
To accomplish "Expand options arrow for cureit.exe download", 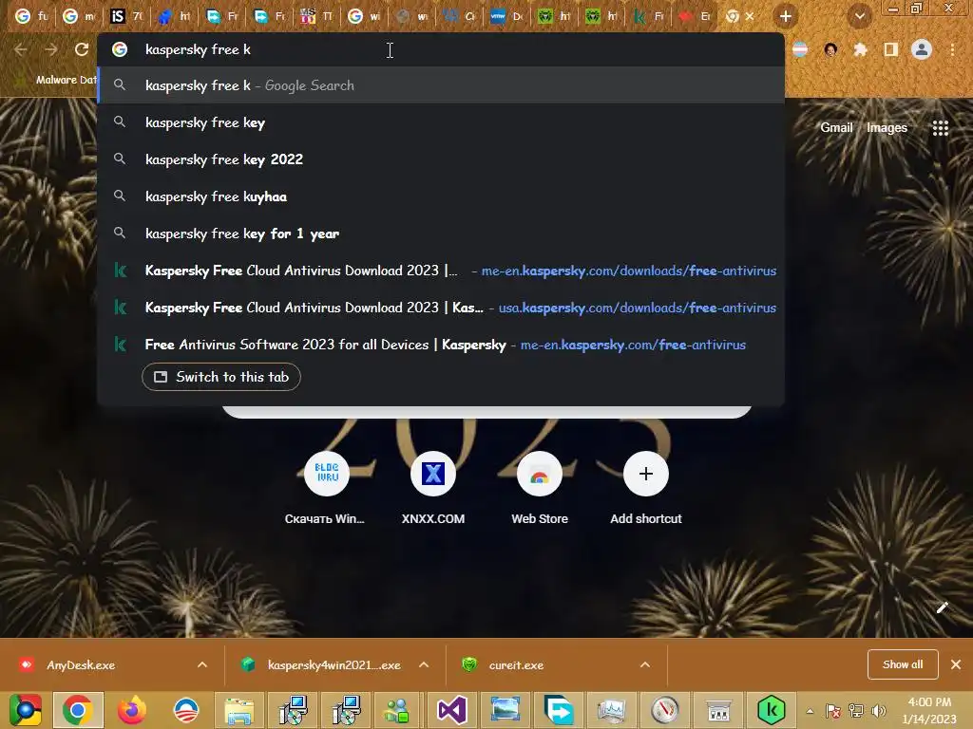I will click(645, 664).
